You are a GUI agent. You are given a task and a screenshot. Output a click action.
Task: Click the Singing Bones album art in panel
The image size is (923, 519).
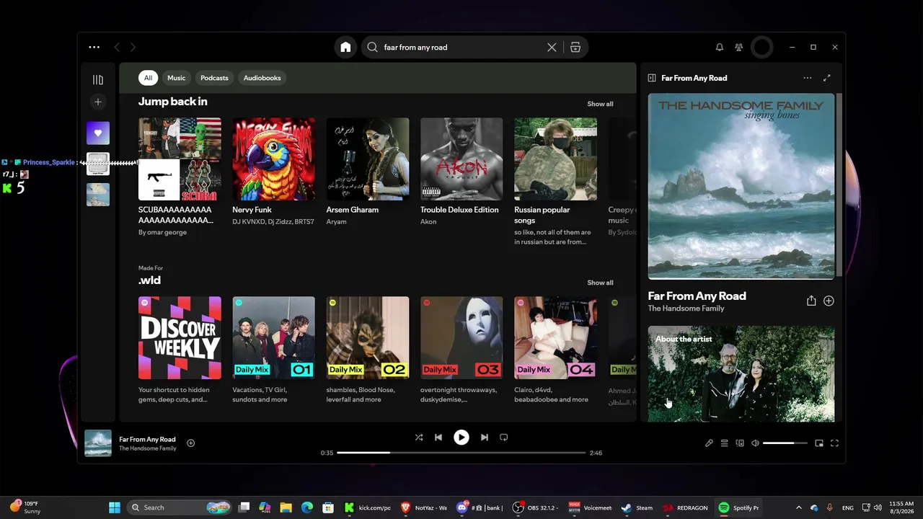pos(741,186)
